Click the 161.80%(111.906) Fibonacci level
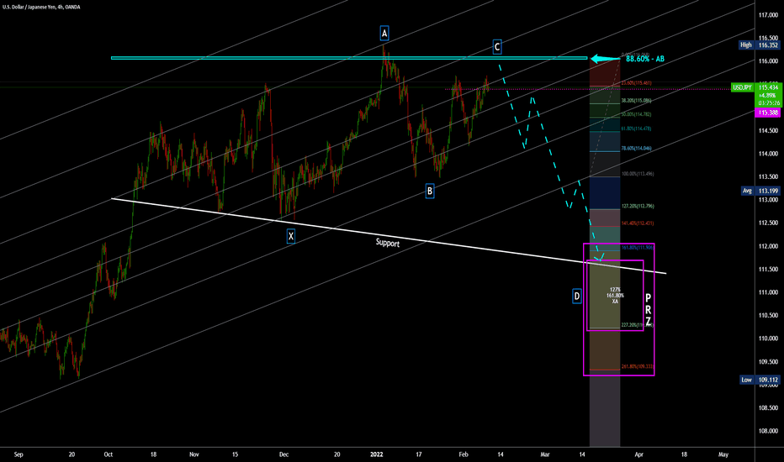 click(638, 247)
